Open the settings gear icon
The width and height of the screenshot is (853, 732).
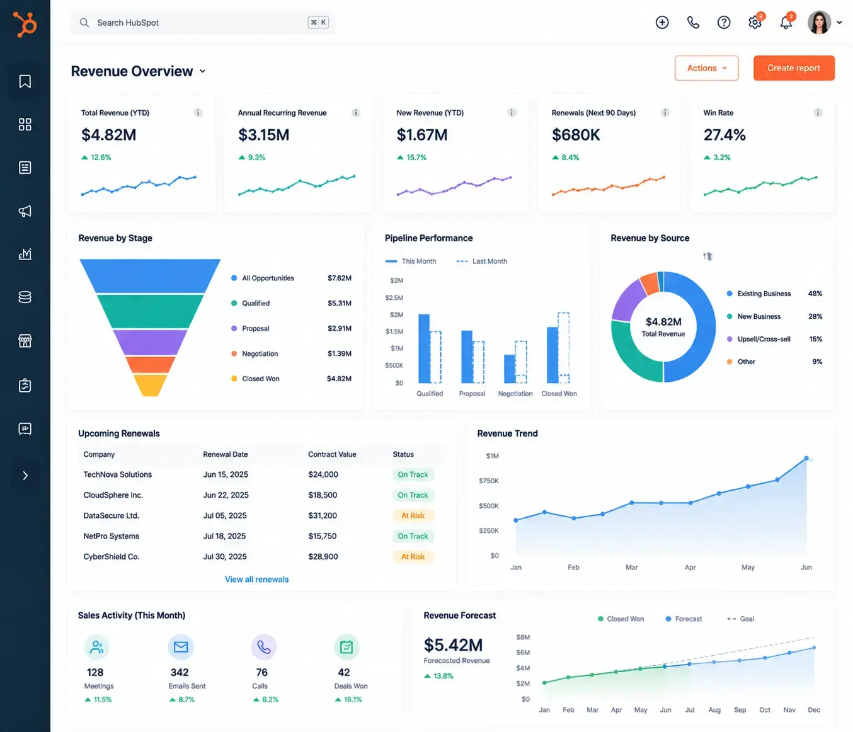[755, 23]
